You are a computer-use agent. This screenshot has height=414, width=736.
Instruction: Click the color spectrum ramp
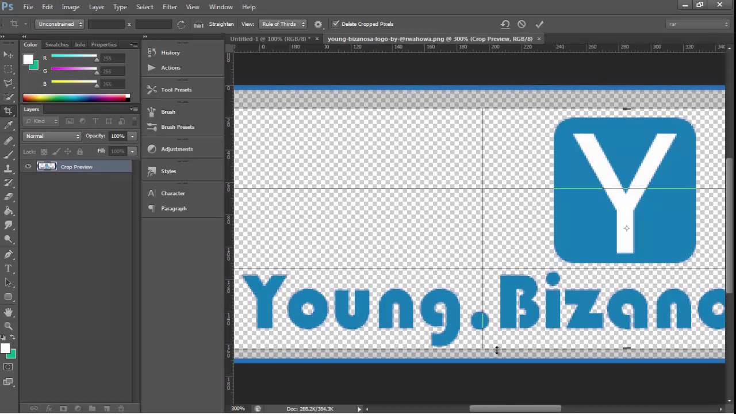pos(76,98)
